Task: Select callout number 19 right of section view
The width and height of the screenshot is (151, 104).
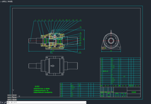Action: pyautogui.click(x=80, y=40)
